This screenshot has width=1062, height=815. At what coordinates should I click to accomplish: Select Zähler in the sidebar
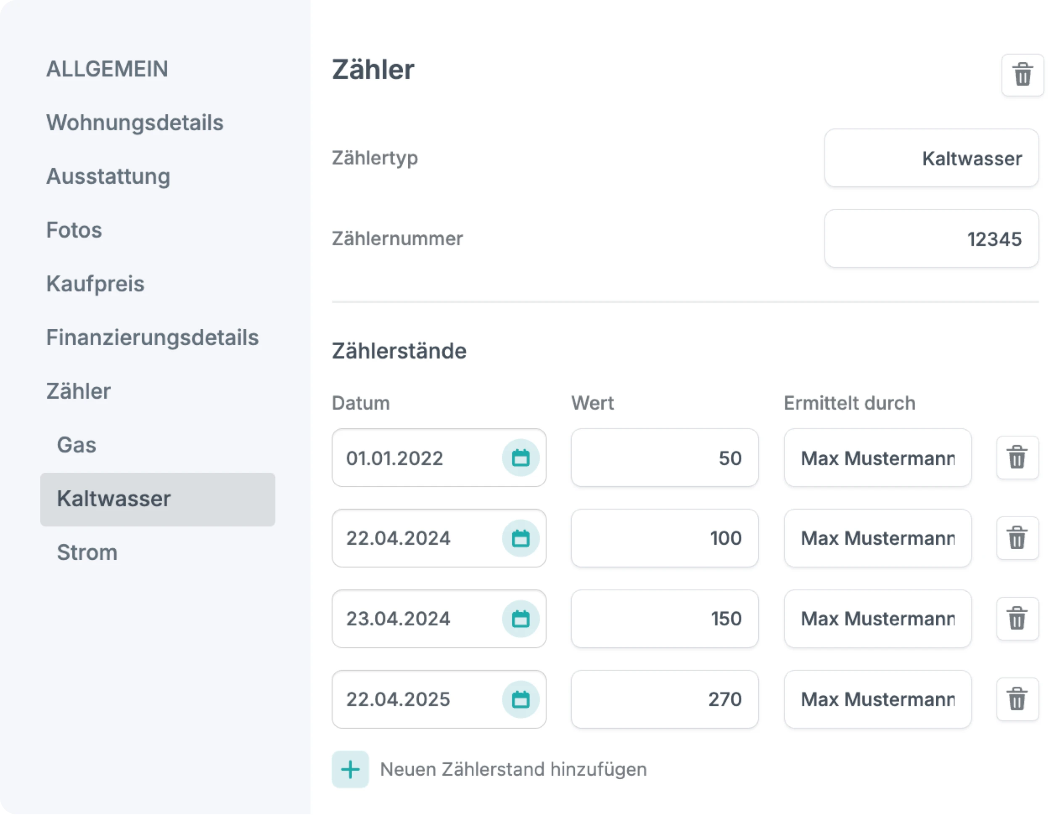pos(78,391)
